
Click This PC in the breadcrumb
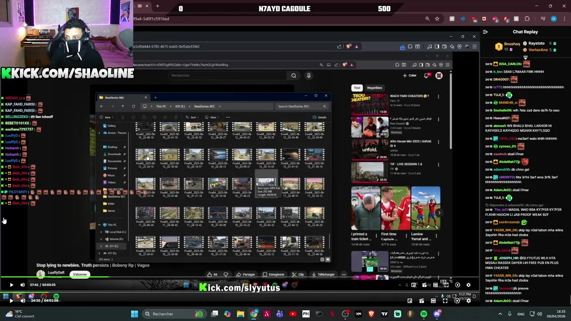pos(161,106)
